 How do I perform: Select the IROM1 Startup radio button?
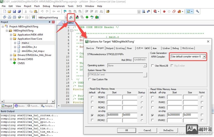point(142,115)
